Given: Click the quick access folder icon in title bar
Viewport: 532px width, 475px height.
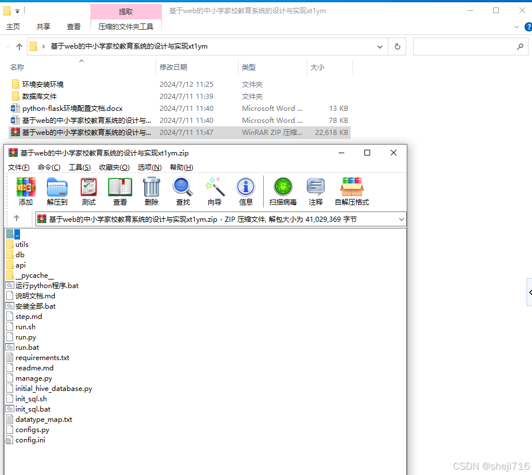Looking at the screenshot, I should tap(7, 11).
